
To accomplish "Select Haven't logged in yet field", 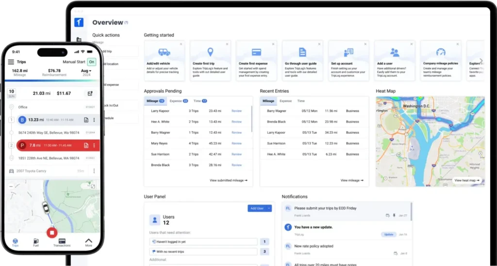I will coord(203,242).
